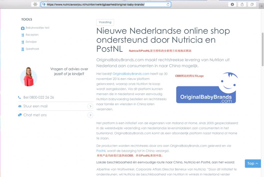Click the Babykwaaltjes test first-aid icon
The height and width of the screenshot is (177, 264).
[x=23, y=28]
